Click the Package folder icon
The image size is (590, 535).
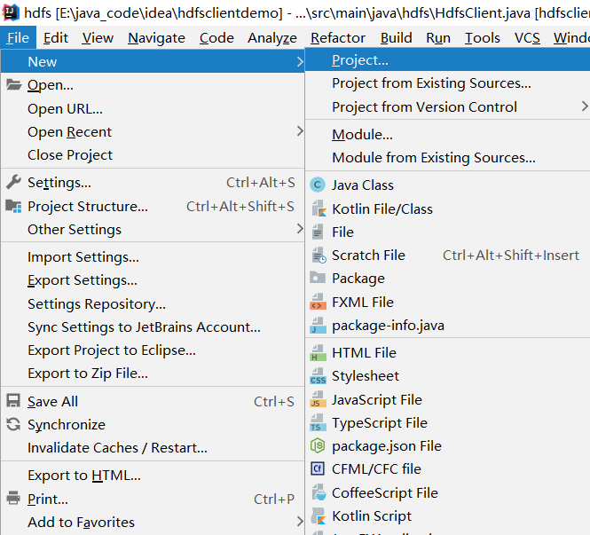pos(318,278)
